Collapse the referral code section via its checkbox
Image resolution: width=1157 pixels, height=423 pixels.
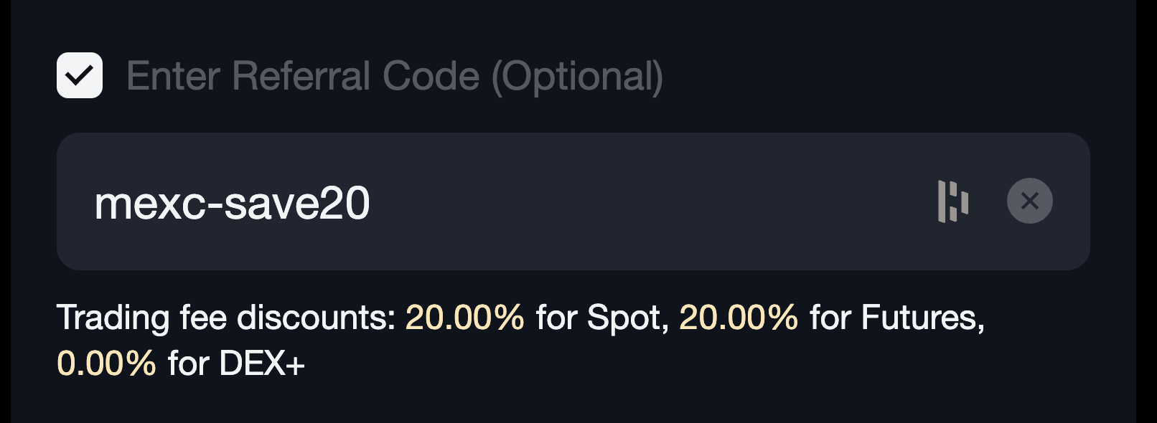pyautogui.click(x=79, y=75)
